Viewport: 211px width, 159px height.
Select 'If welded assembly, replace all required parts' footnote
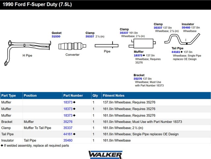[x=36, y=145]
